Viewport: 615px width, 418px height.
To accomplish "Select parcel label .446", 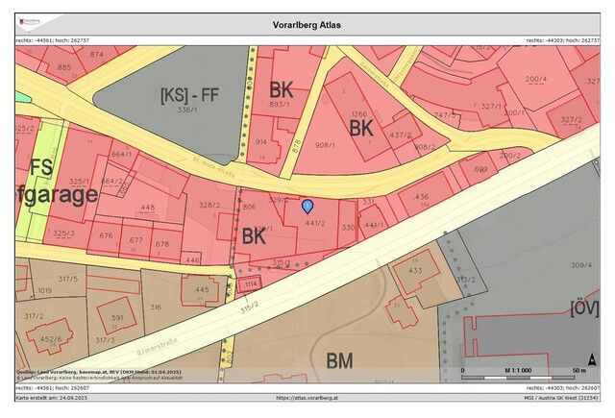I will [192, 260].
